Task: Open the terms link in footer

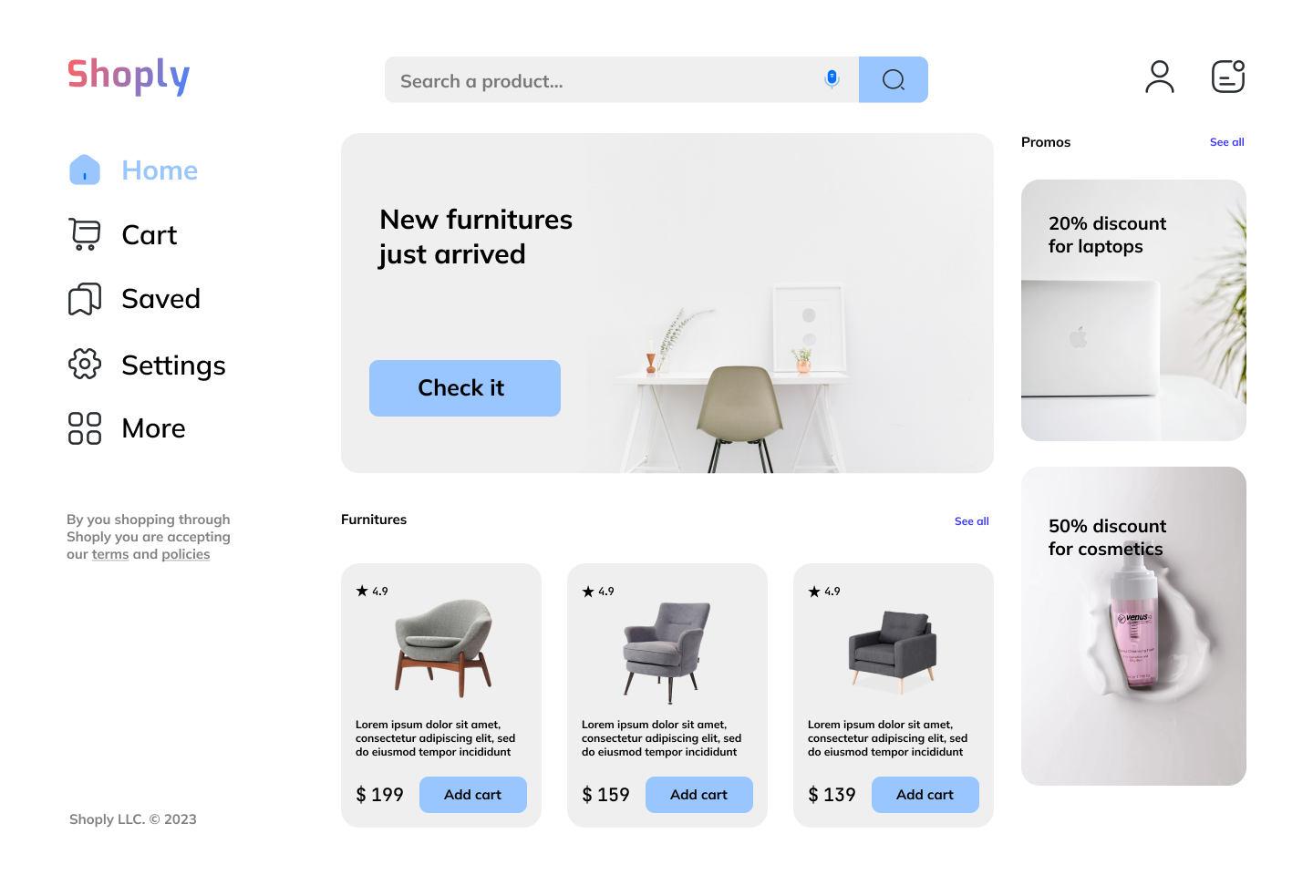Action: coord(110,553)
